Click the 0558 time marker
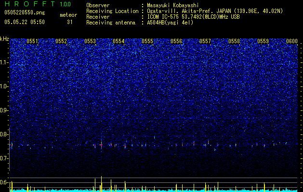This screenshot has width=303, height=192. click(234, 41)
